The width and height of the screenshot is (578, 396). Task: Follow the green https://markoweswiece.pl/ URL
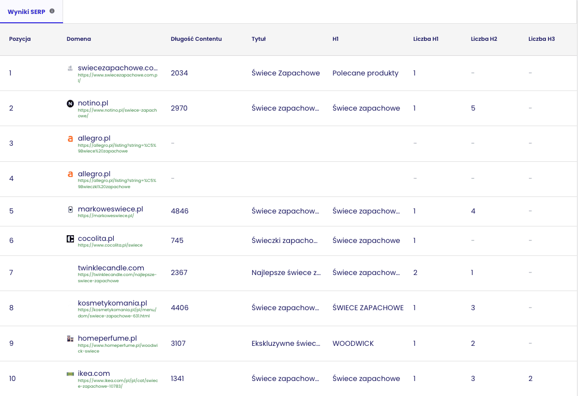[x=106, y=216]
